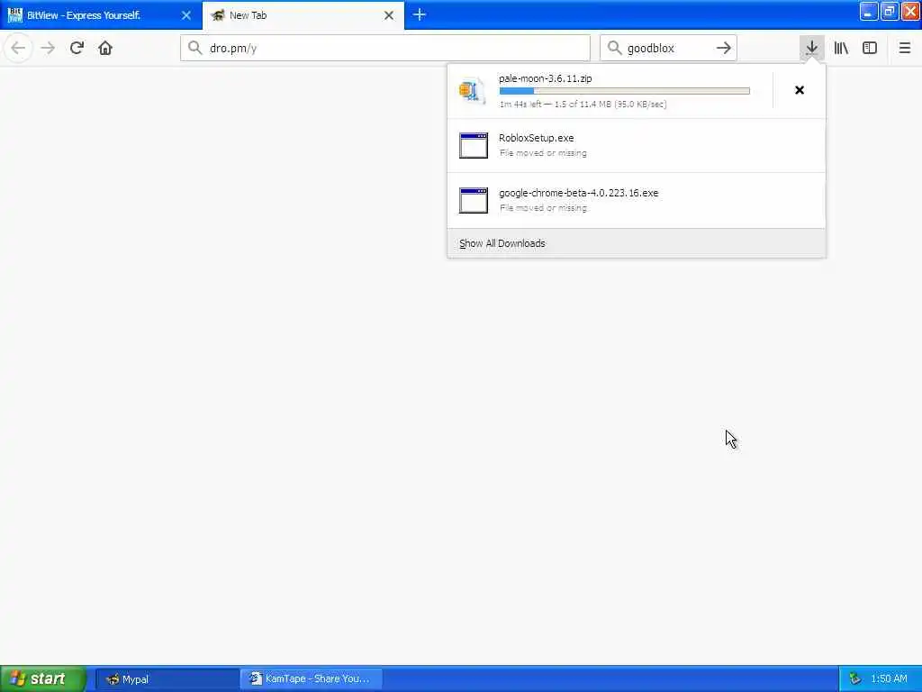The height and width of the screenshot is (692, 922).
Task: Select the google-chrome-beta-4.0.223.16.exe entry
Action: [637, 200]
